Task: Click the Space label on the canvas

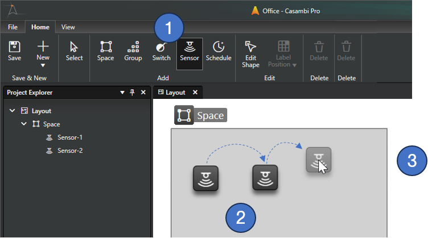Action: pyautogui.click(x=211, y=115)
